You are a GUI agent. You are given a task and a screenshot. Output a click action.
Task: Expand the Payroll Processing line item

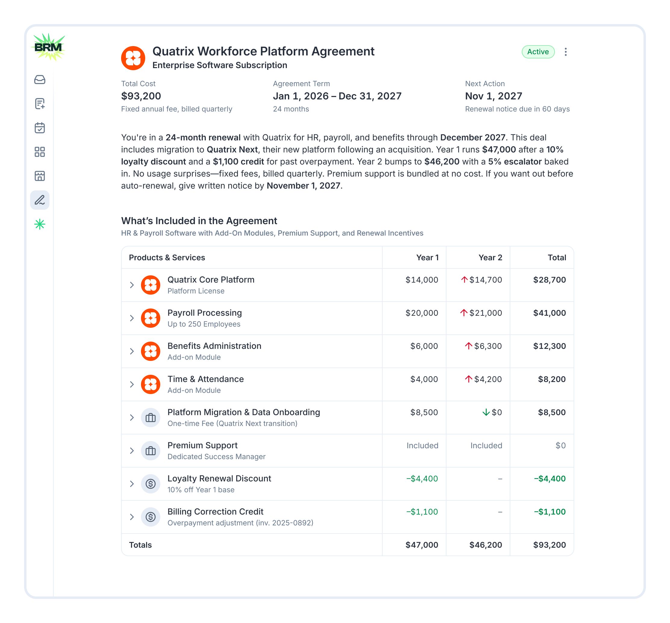point(132,318)
